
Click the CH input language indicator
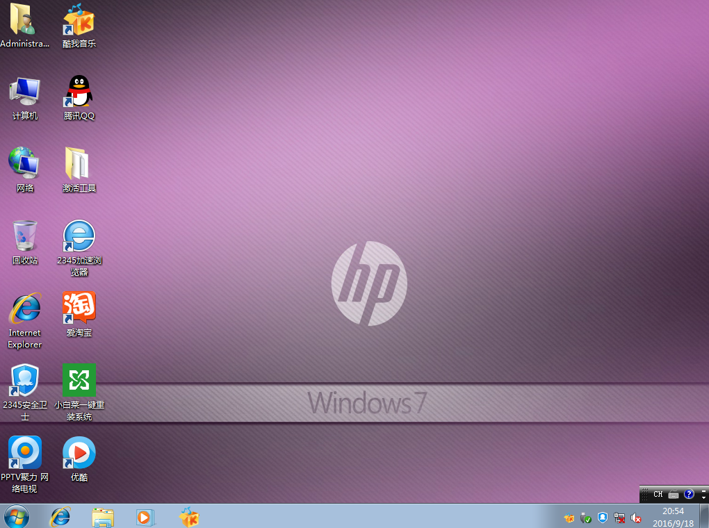coord(658,494)
